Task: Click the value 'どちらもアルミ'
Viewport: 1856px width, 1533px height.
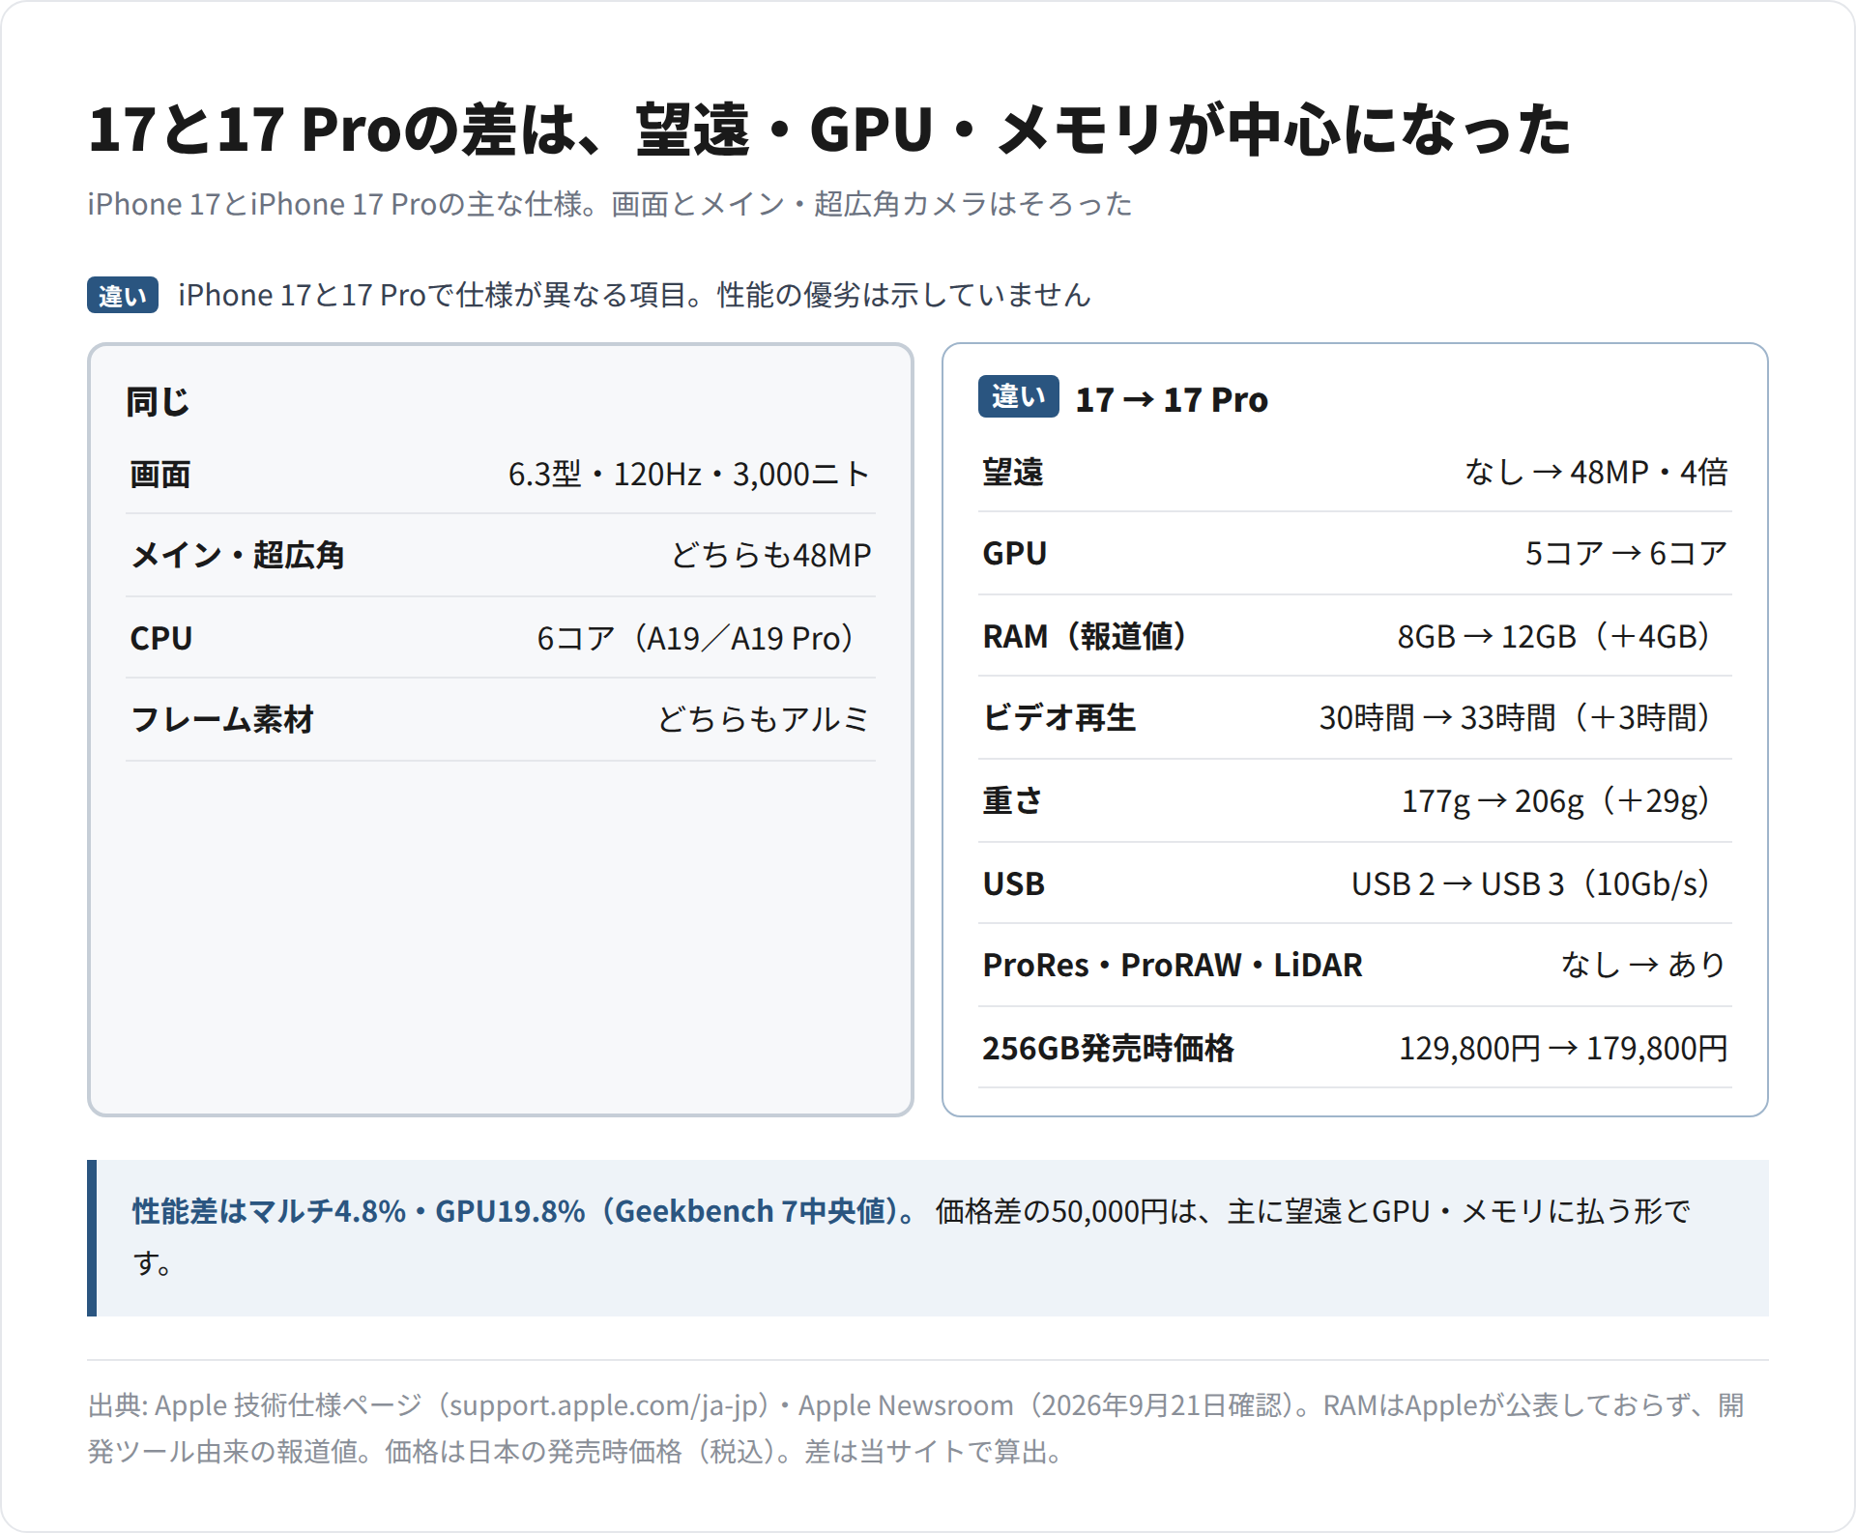Action: tap(764, 720)
